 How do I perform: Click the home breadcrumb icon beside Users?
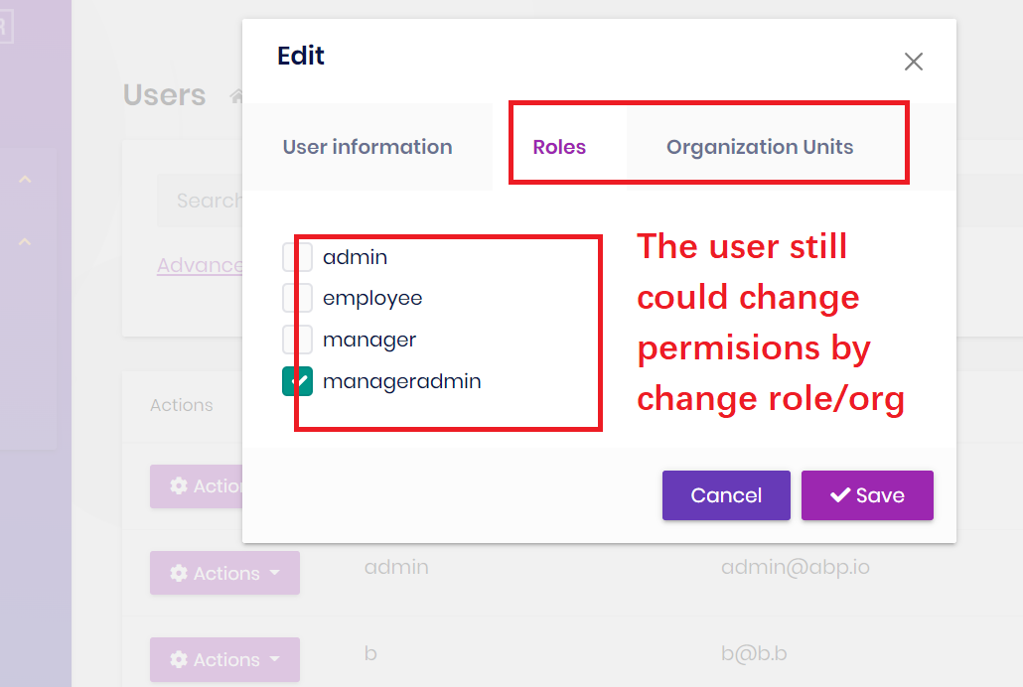click(x=235, y=96)
